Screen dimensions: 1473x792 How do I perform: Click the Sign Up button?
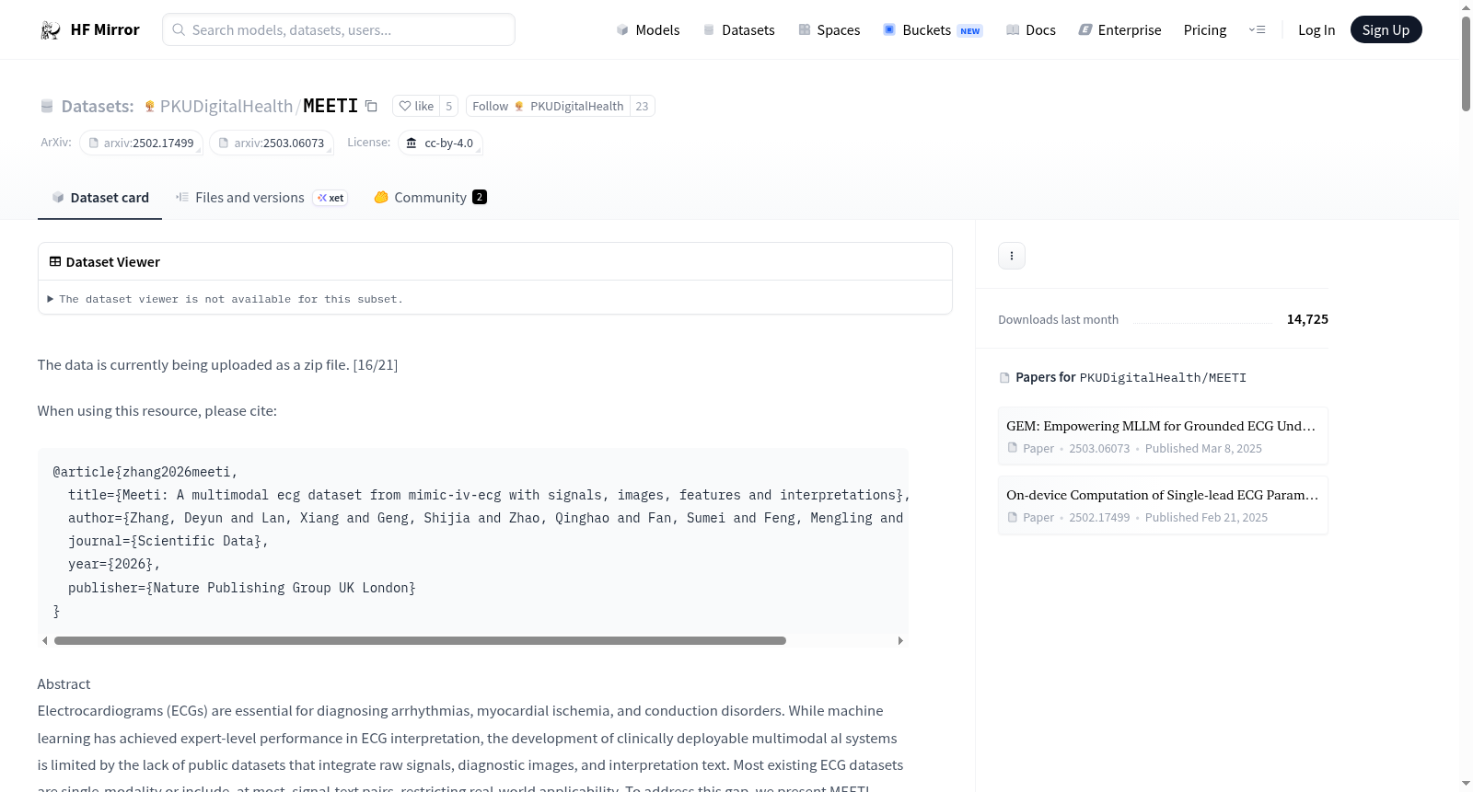1386,30
